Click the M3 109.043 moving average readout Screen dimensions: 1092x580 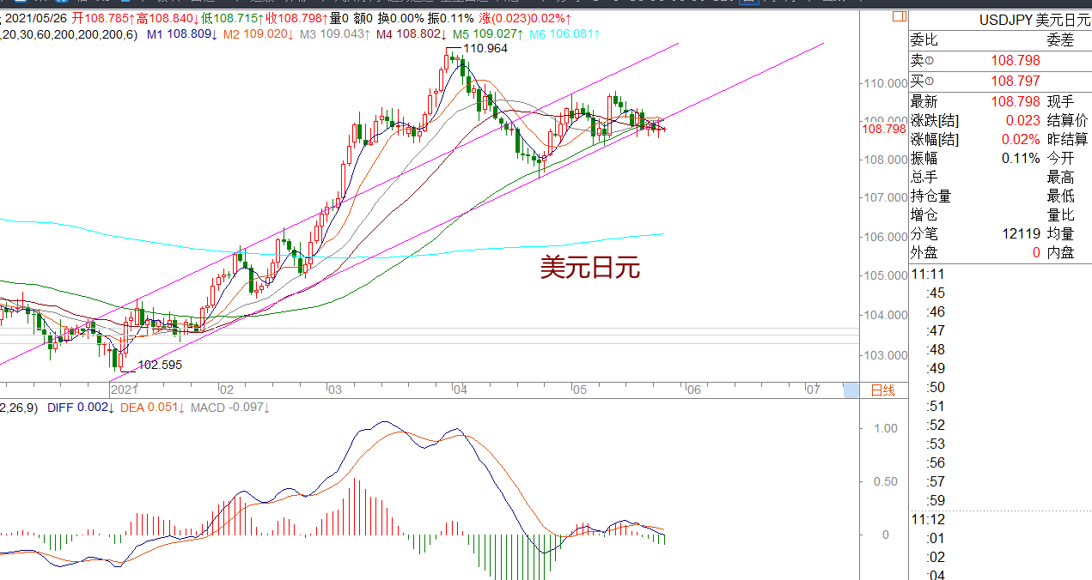[x=335, y=34]
